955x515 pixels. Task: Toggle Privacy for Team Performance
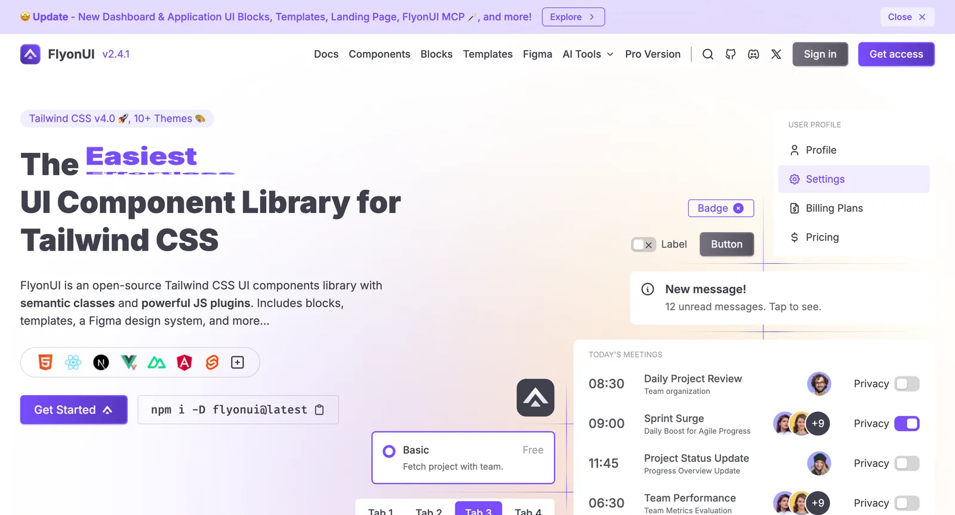(907, 503)
